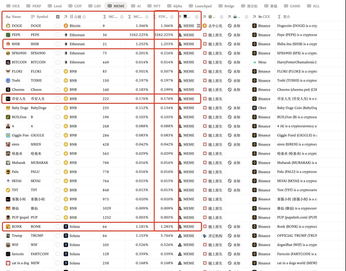The width and height of the screenshot is (346, 271).
Task: Click the FARTCOIN symbol cell
Action: 40,254
